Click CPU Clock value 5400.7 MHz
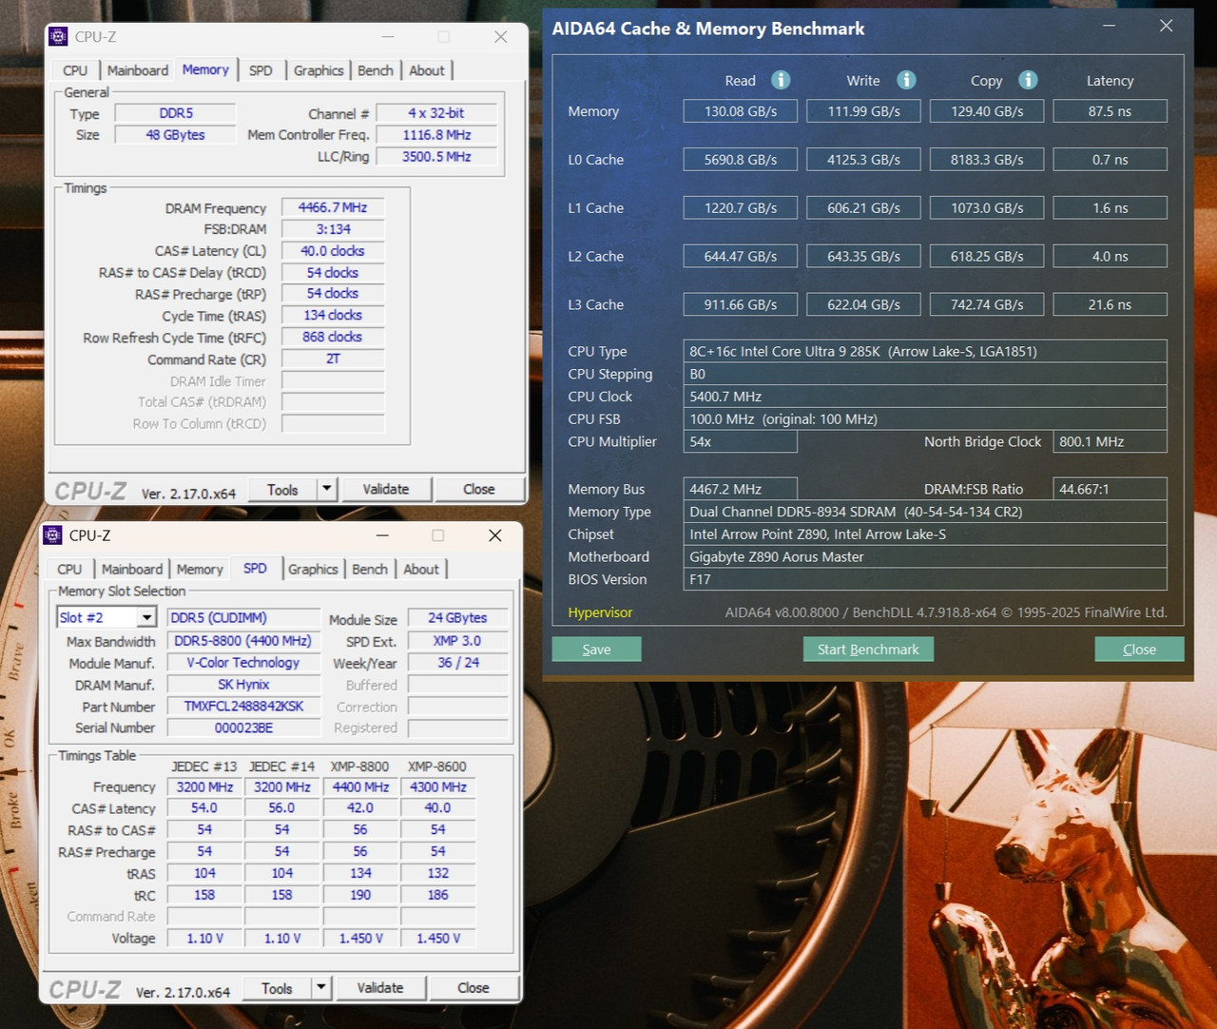The height and width of the screenshot is (1029, 1217). point(925,397)
